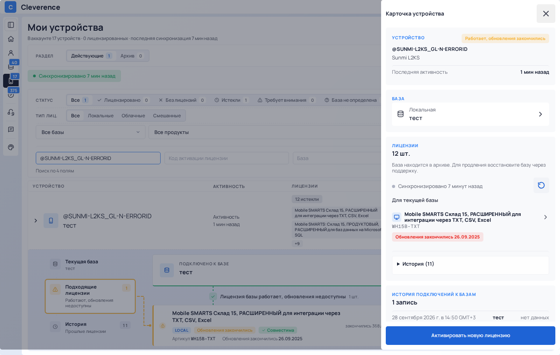The height and width of the screenshot is (355, 560).
Task: Select Текущая база item in device details
Action: pos(90,265)
